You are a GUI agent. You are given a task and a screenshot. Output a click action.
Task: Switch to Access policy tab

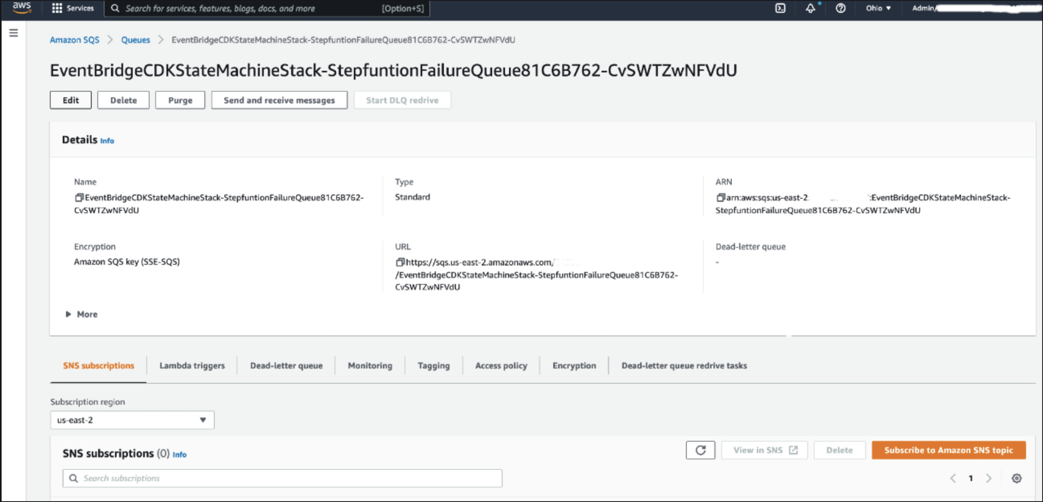(x=501, y=366)
